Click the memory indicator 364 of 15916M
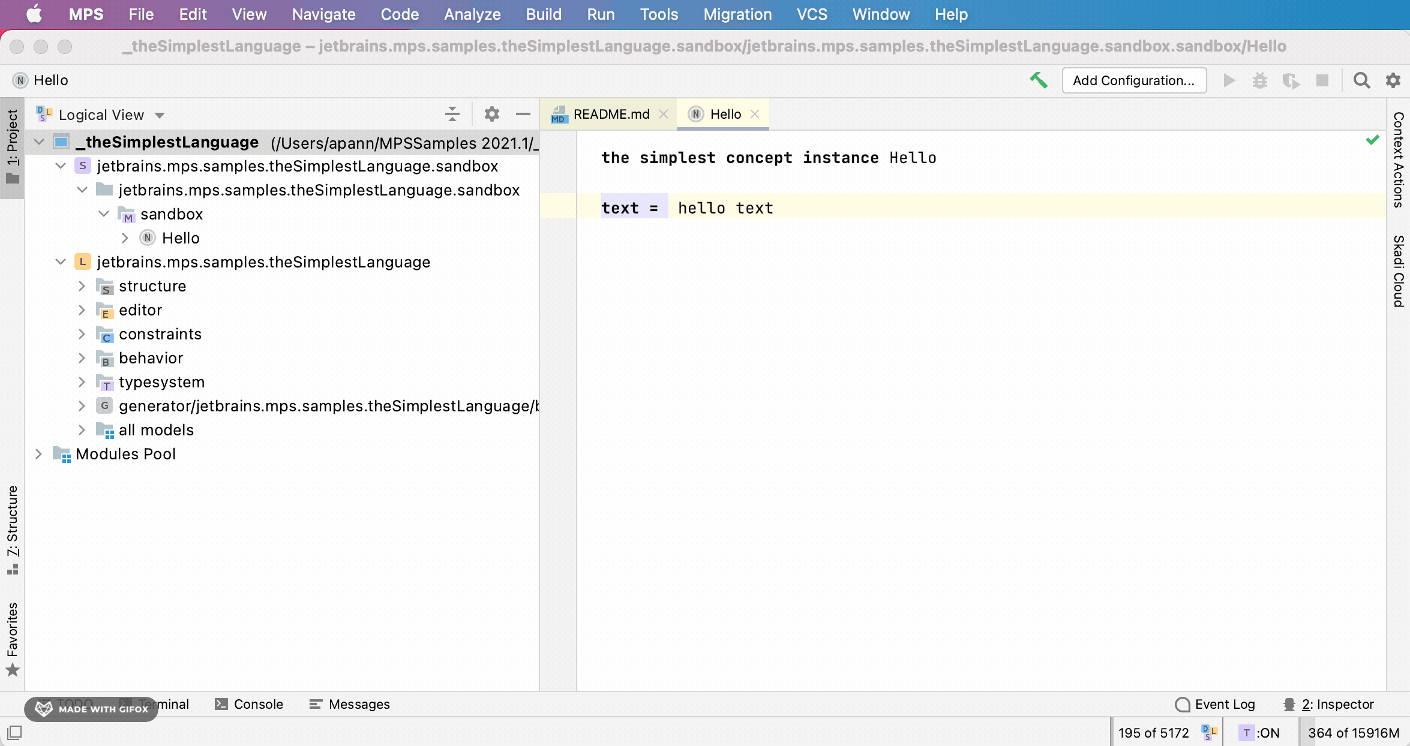Viewport: 1410px width, 746px height. click(x=1354, y=732)
